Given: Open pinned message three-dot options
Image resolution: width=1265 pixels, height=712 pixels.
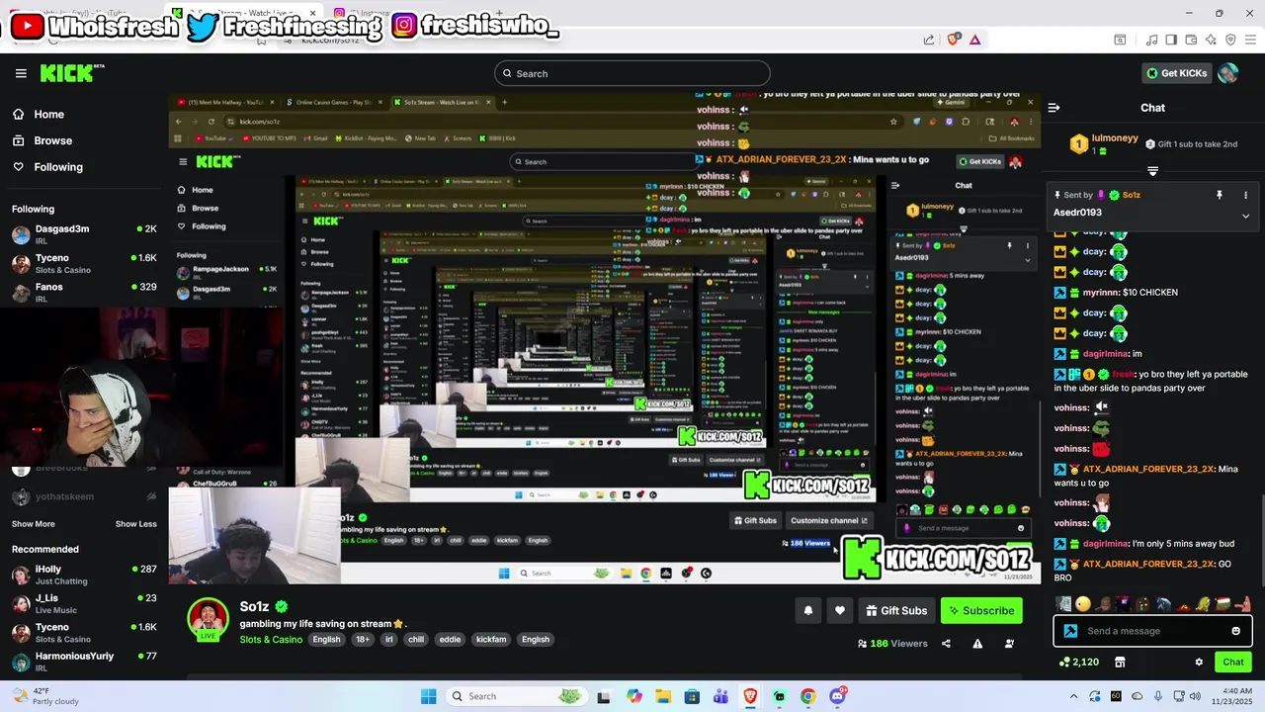Looking at the screenshot, I should tap(1245, 195).
